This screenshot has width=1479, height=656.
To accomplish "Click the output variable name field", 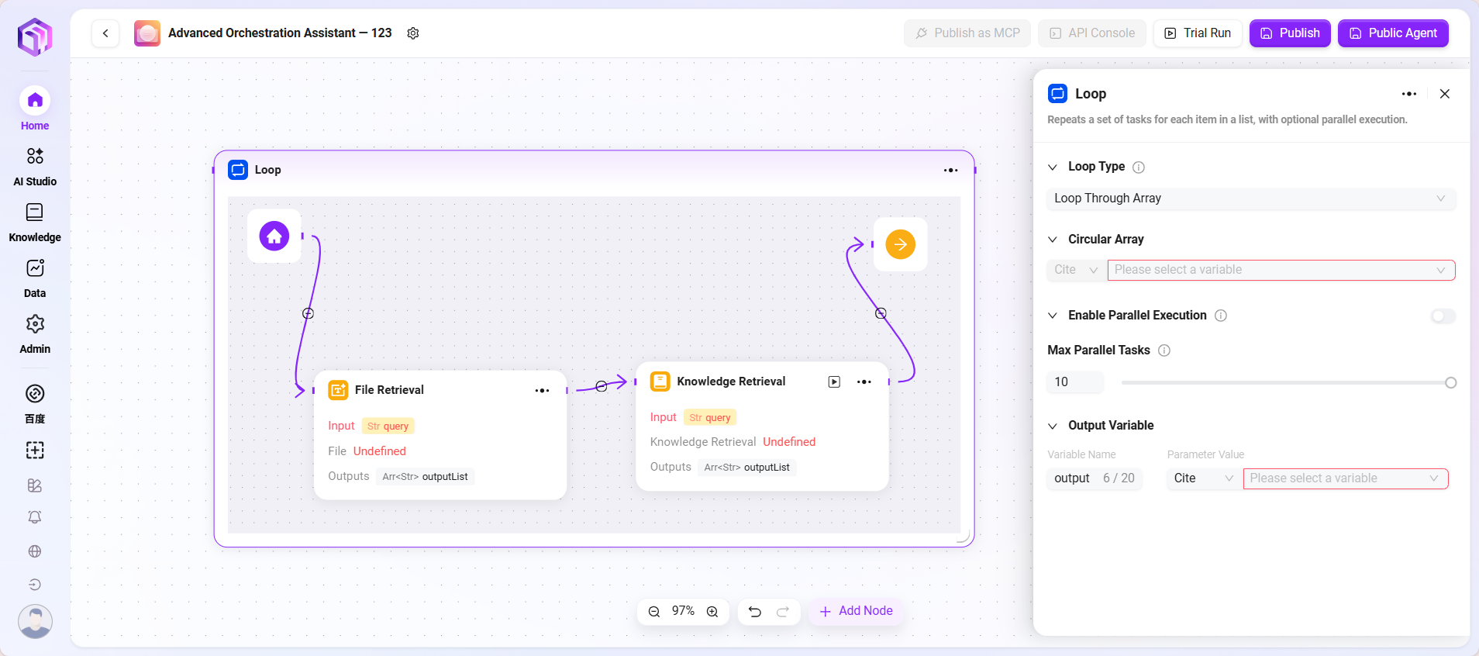I will coord(1074,478).
